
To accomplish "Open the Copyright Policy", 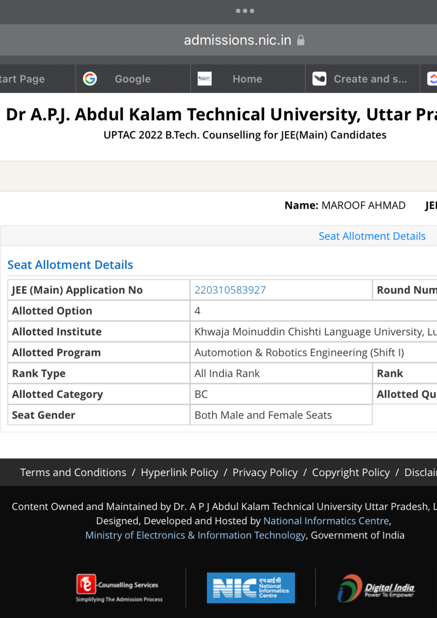I will 351,472.
